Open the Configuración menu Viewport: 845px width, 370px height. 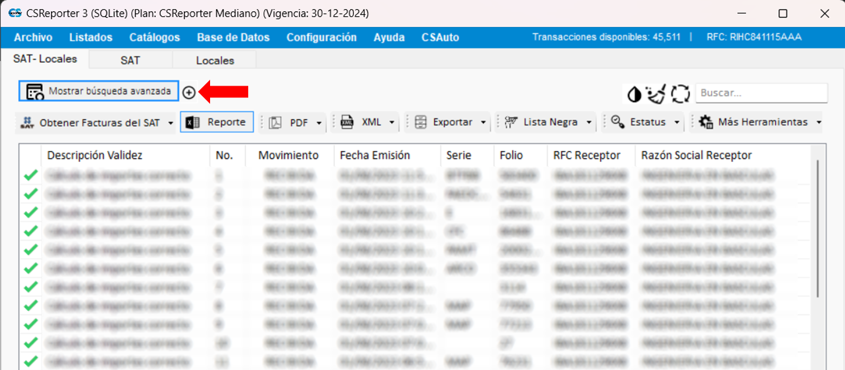(x=322, y=37)
